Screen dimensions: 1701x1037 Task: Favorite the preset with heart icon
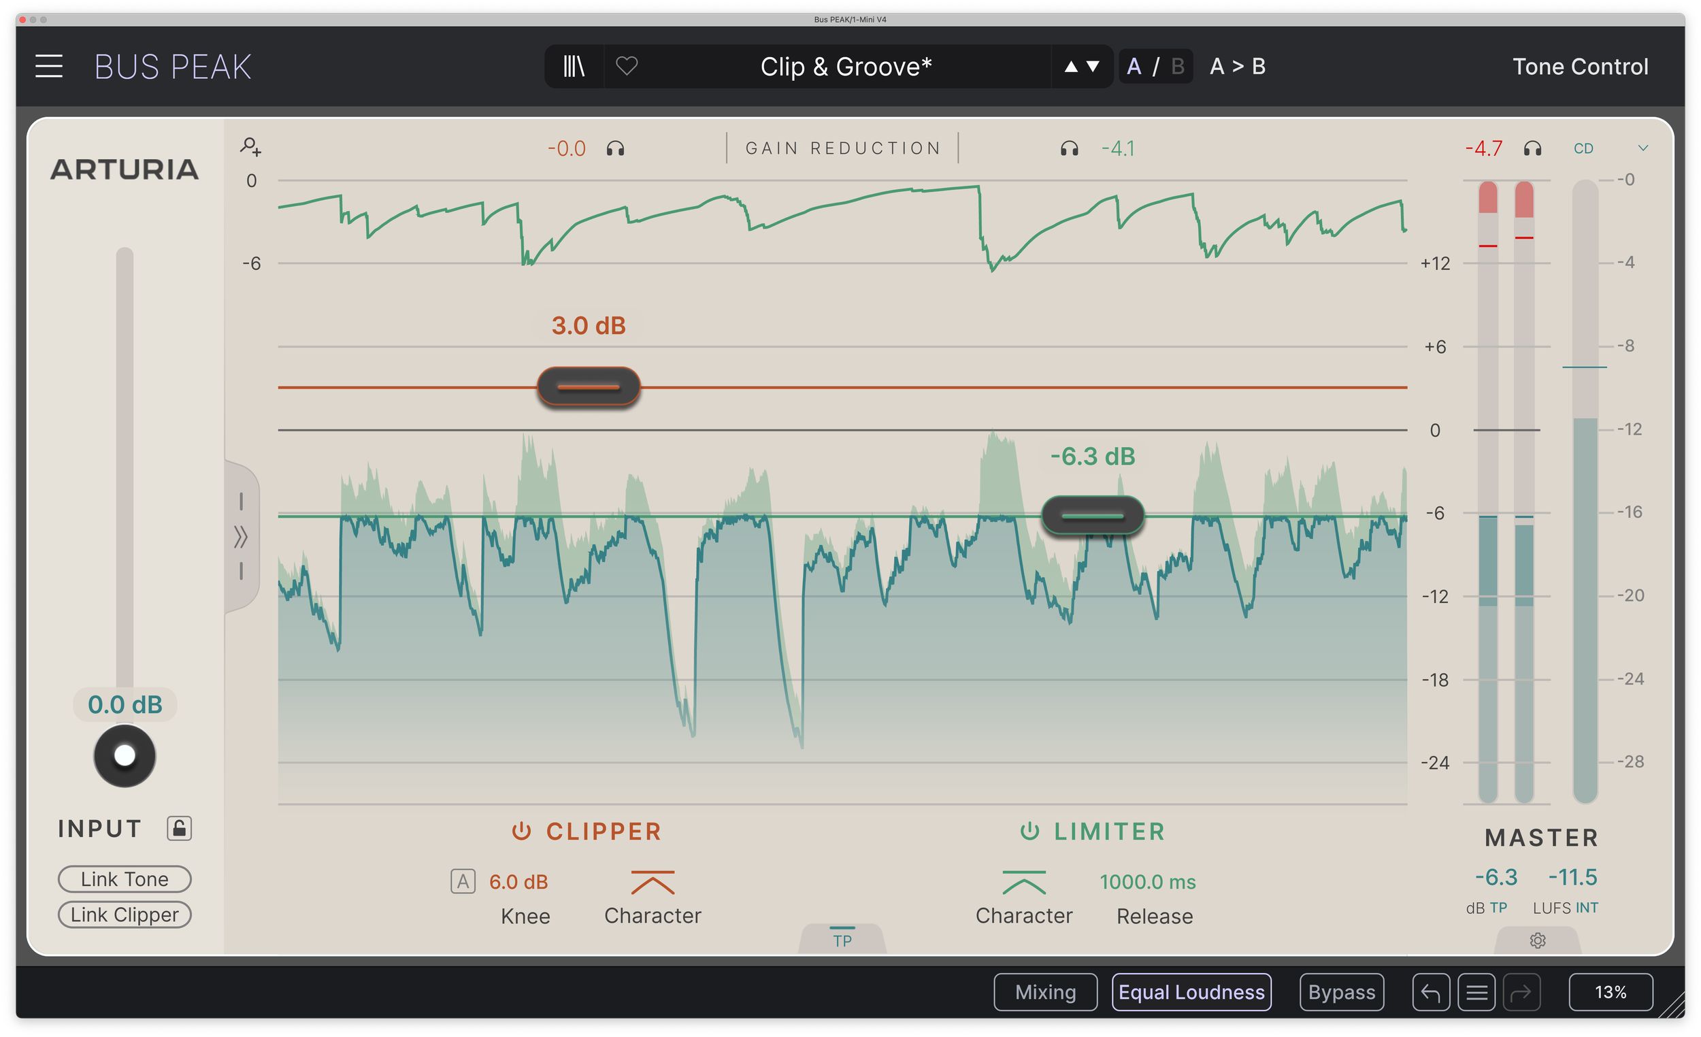point(627,66)
